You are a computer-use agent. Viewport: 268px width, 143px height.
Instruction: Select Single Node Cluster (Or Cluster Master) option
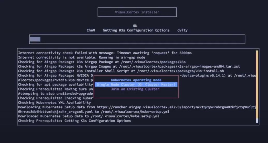pyautogui.click(x=136, y=85)
